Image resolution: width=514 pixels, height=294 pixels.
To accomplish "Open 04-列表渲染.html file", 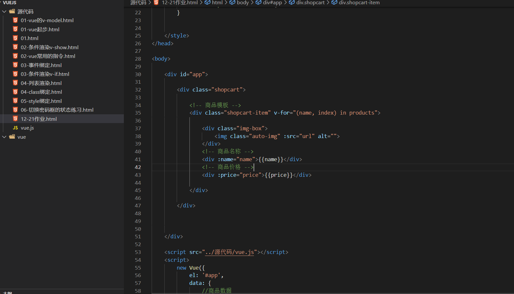I will coord(41,83).
